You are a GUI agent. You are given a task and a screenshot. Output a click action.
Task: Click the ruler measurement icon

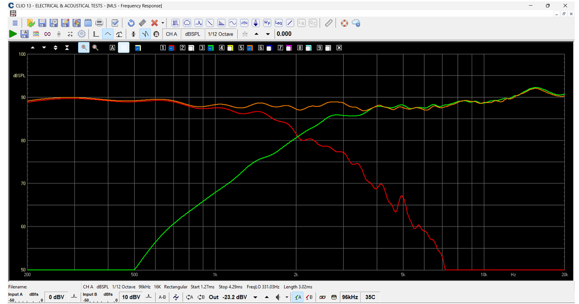[x=329, y=23]
